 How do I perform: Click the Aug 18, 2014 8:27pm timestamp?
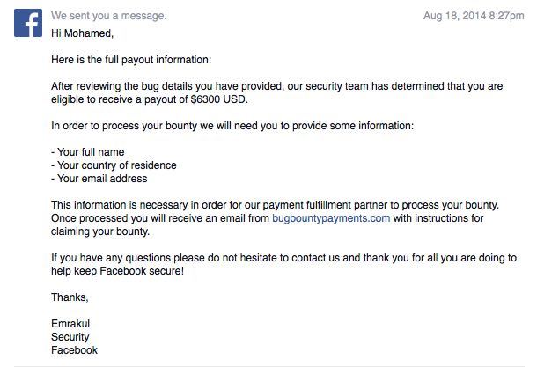[x=474, y=16]
